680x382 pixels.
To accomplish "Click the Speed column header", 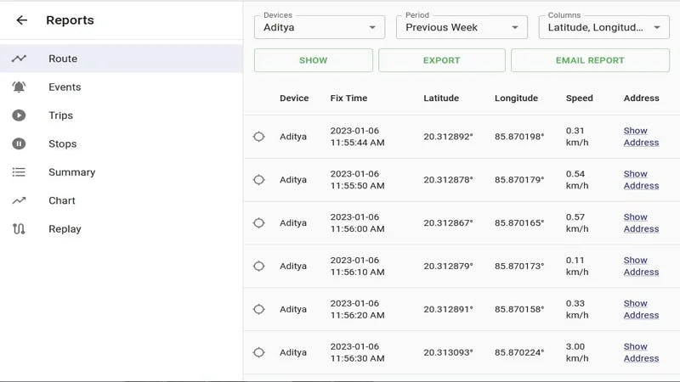I will (x=579, y=98).
